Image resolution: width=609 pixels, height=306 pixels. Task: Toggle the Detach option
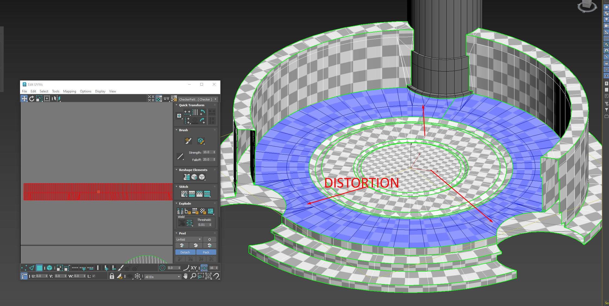(185, 252)
